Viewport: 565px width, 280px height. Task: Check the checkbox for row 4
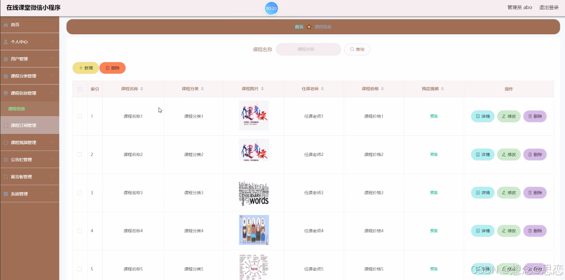[80, 231]
